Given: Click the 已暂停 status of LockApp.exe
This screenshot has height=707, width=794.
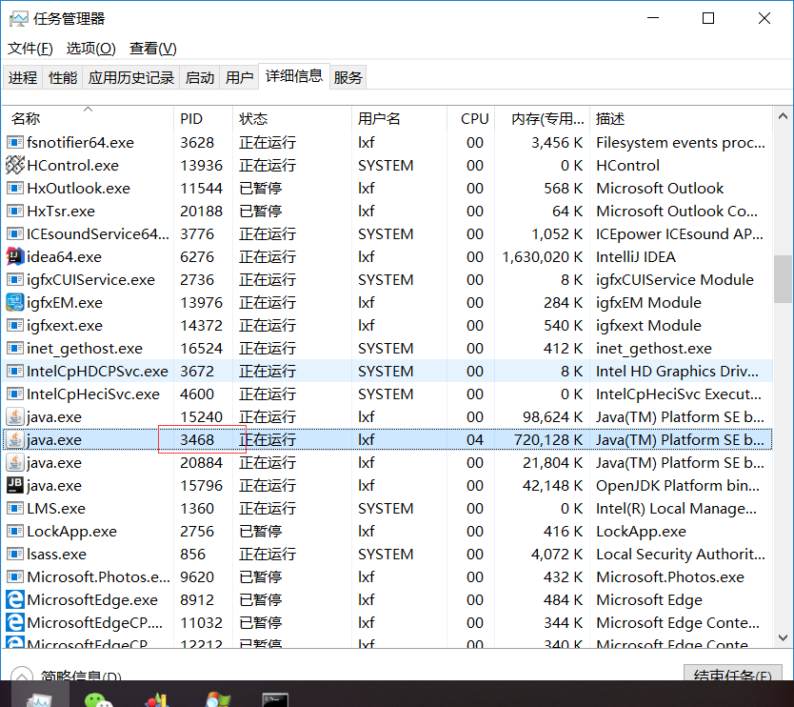Looking at the screenshot, I should point(260,531).
